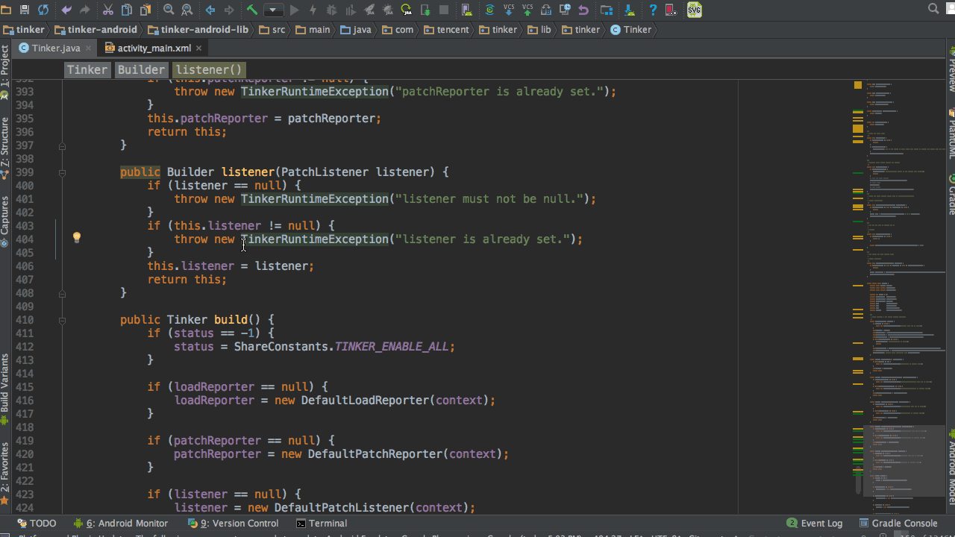
Task: Open the run configuration dropdown
Action: (273, 10)
